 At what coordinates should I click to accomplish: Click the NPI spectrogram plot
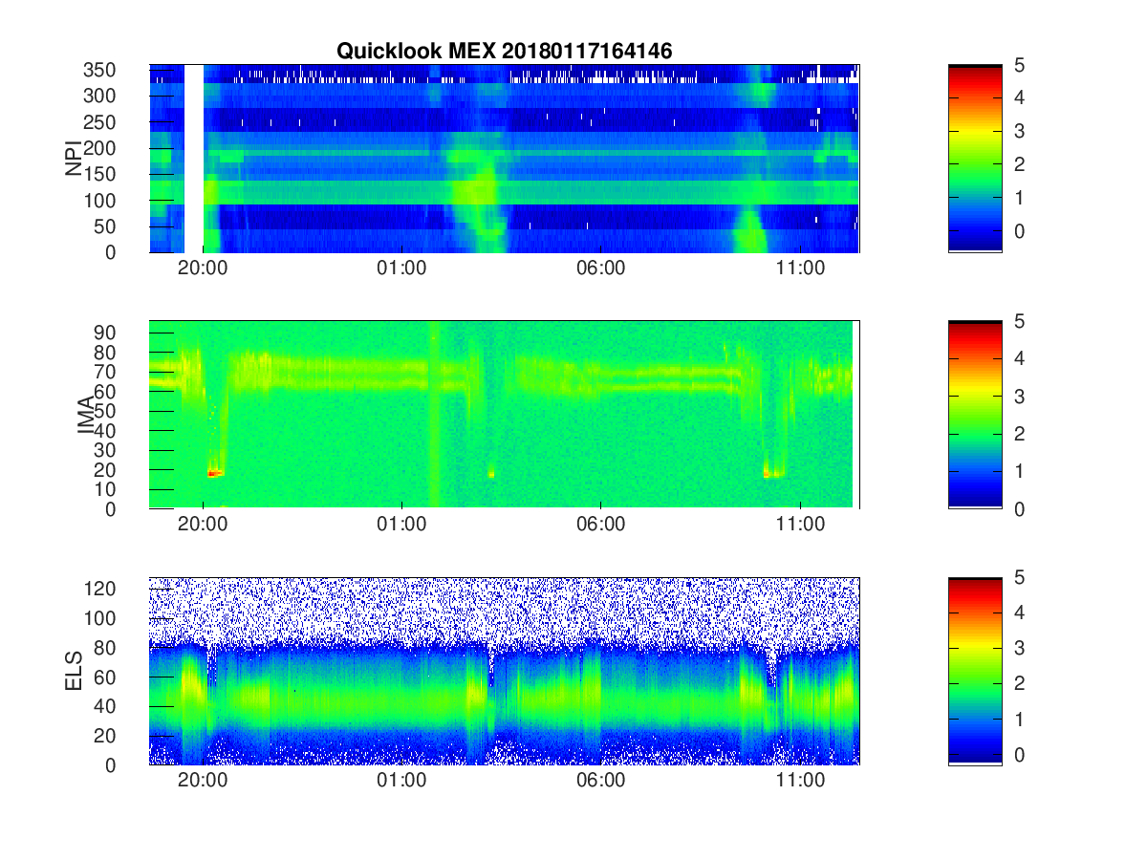point(504,159)
